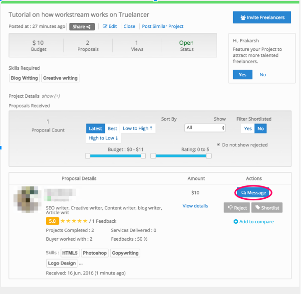Close the project via Close link
The width and height of the screenshot is (302, 294).
(130, 26)
